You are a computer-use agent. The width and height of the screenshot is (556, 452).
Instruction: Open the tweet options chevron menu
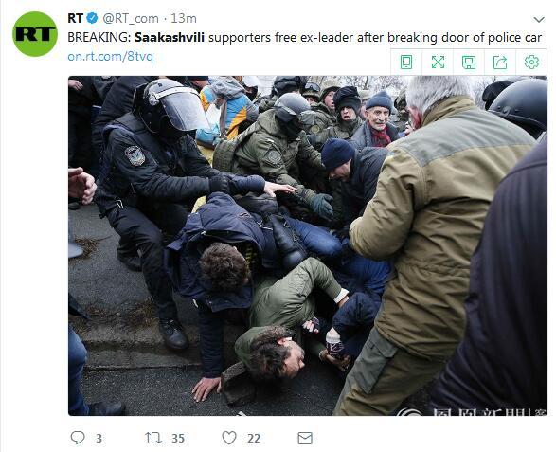539,19
